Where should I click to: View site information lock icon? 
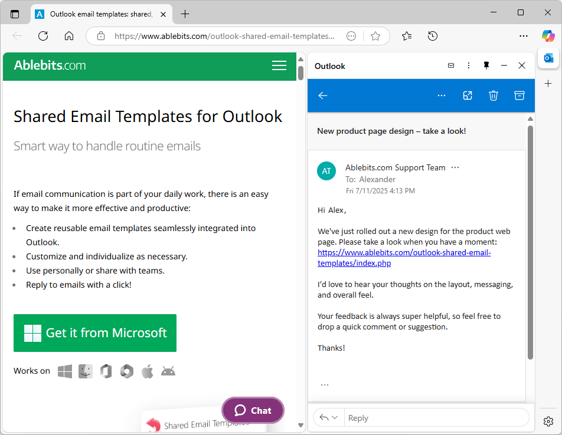pyautogui.click(x=101, y=36)
